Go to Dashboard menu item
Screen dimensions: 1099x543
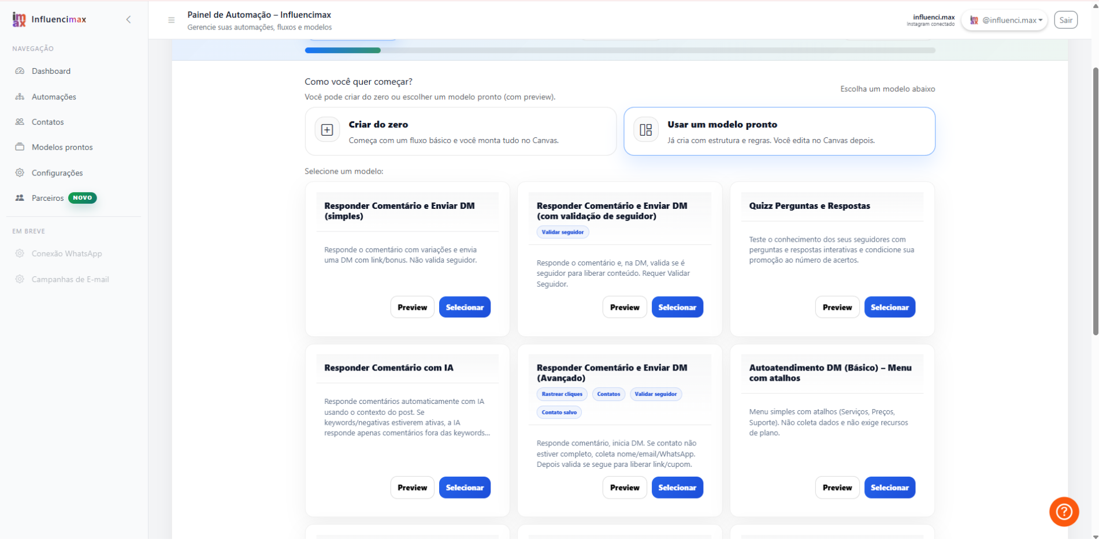[x=51, y=71]
